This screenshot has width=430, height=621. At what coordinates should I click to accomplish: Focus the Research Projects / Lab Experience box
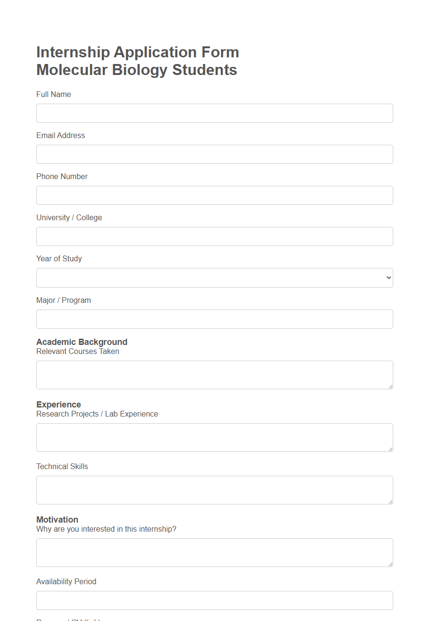click(215, 437)
